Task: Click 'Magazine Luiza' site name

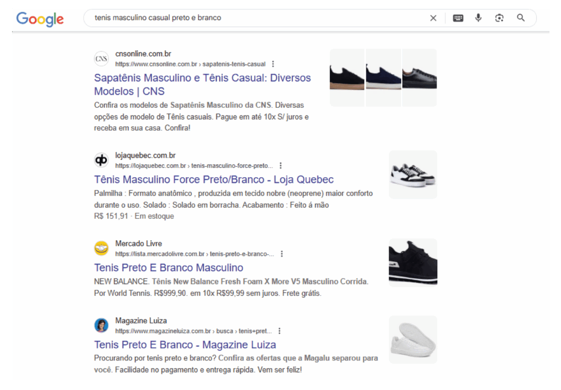Action: (141, 321)
